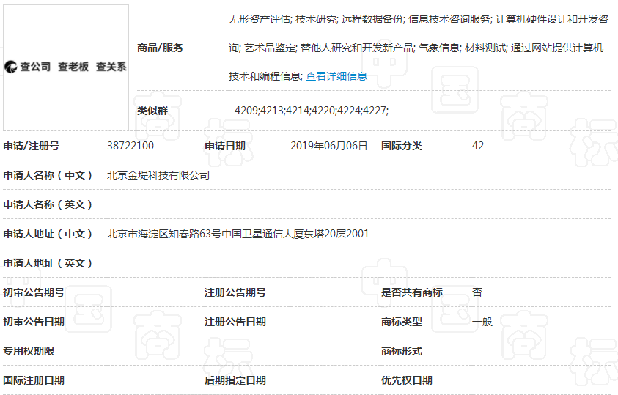This screenshot has height=395, width=618.
Task: Click applicant name 北京金堤科技有限公司
Action: (158, 175)
